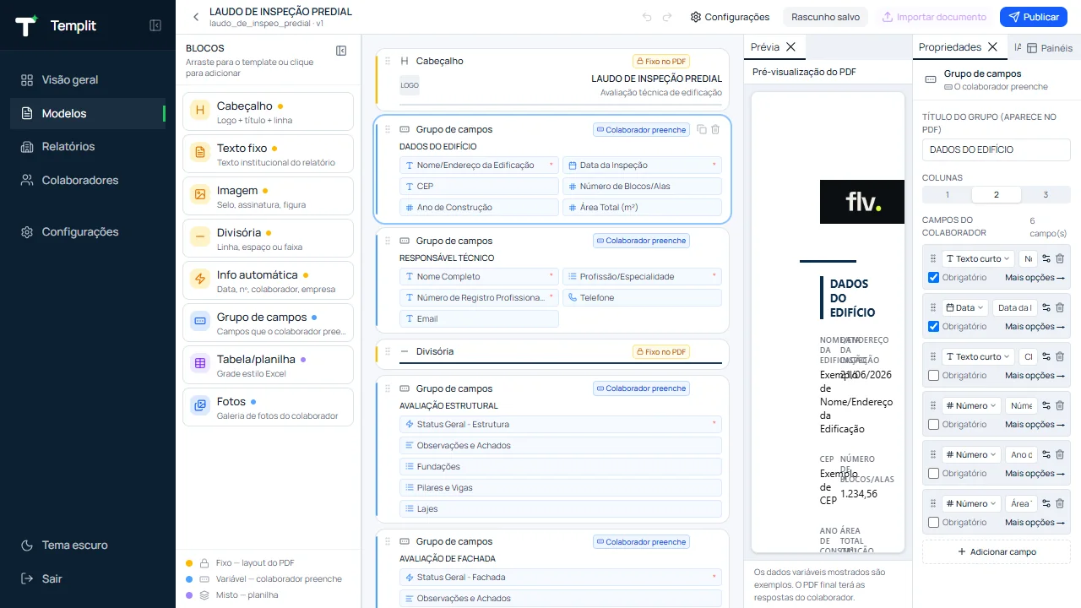Click the Publicar button

point(1034,17)
